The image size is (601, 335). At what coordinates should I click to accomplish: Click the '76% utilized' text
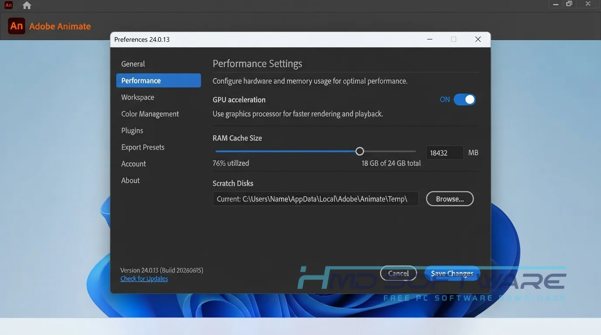click(231, 163)
